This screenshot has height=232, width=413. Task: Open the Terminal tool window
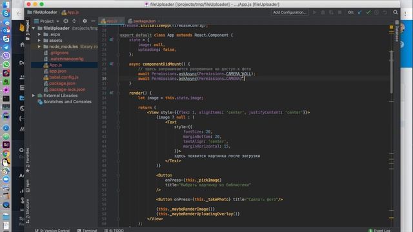pos(87,230)
